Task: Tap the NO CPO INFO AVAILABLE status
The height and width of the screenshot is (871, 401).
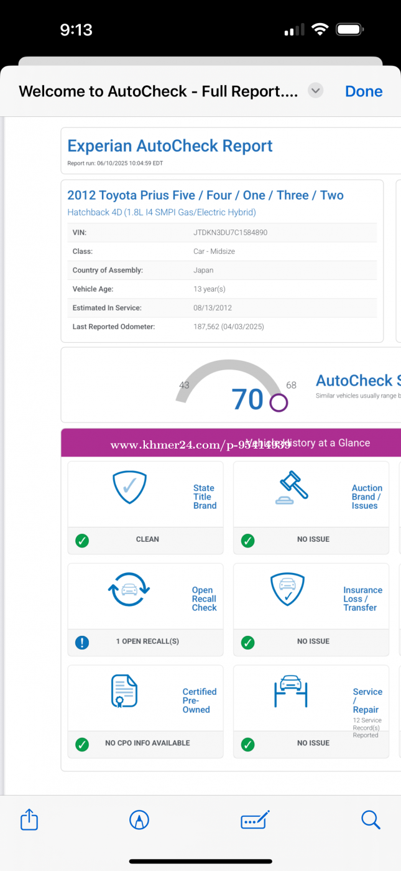Action: pyautogui.click(x=147, y=743)
